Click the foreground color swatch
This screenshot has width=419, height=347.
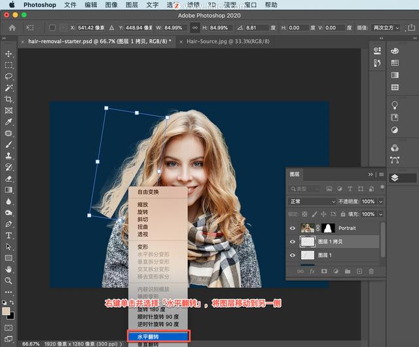click(6, 312)
